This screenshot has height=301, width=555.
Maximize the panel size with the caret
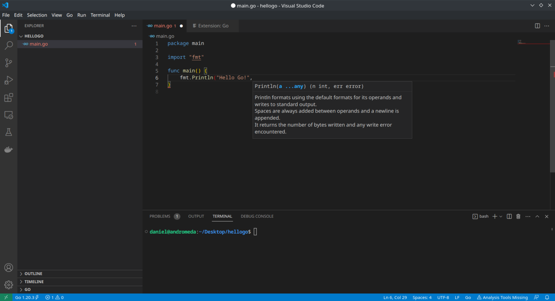click(537, 216)
